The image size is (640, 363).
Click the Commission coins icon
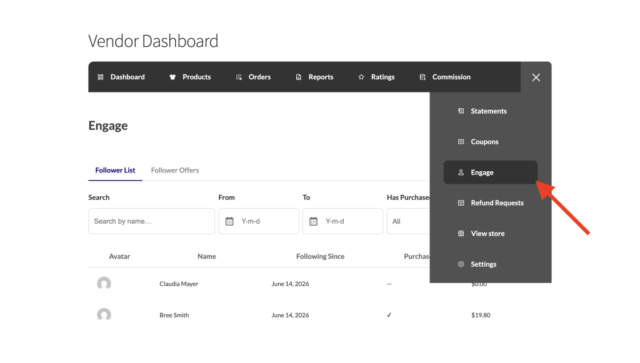(x=422, y=77)
